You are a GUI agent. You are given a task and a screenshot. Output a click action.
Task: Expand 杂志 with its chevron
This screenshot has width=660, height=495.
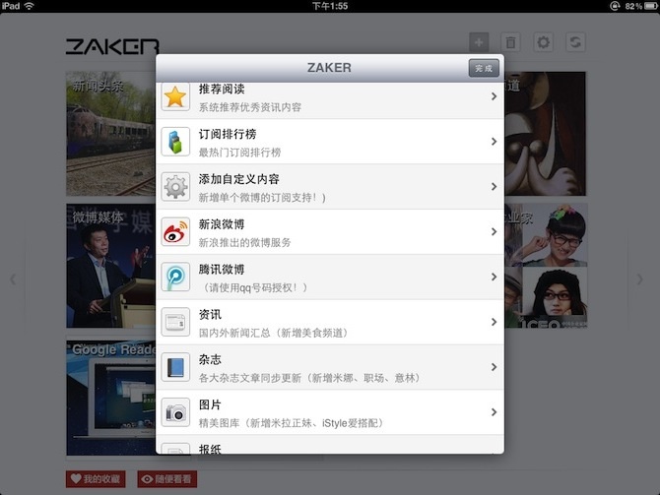point(495,367)
